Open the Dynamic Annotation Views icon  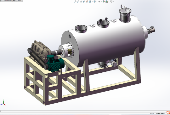coord(87,1)
